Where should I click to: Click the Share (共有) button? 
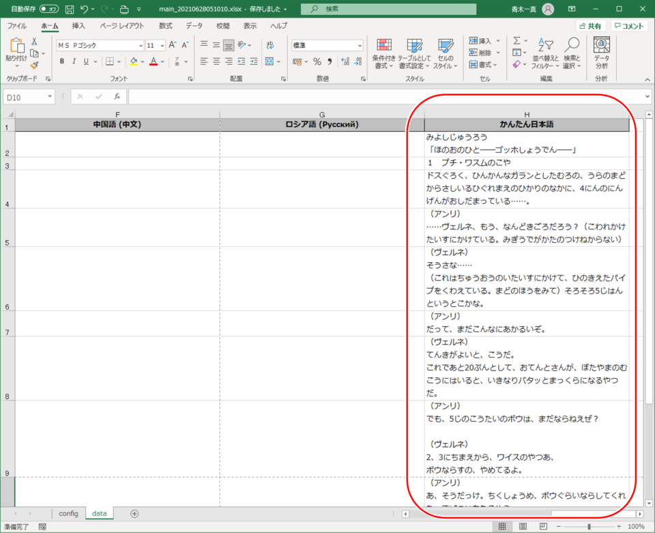(x=590, y=26)
